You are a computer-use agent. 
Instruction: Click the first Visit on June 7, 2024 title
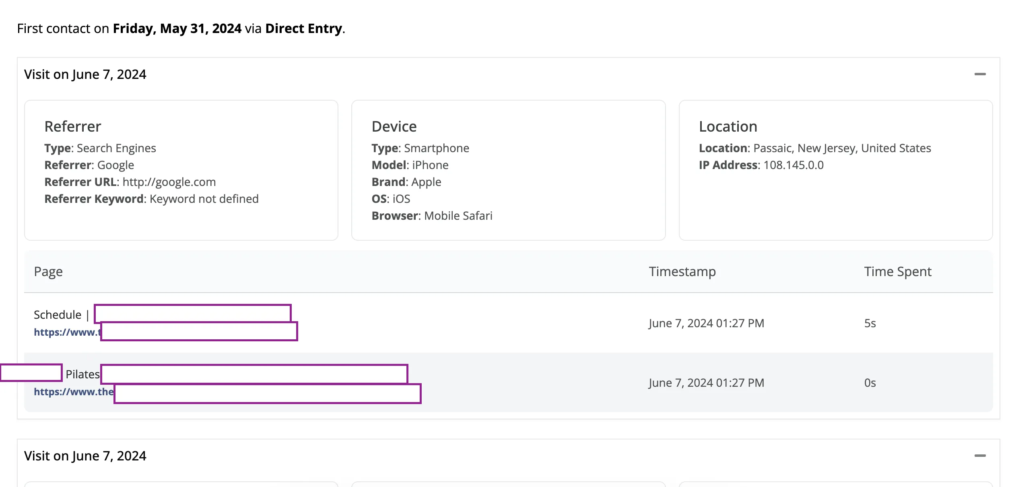click(x=85, y=74)
